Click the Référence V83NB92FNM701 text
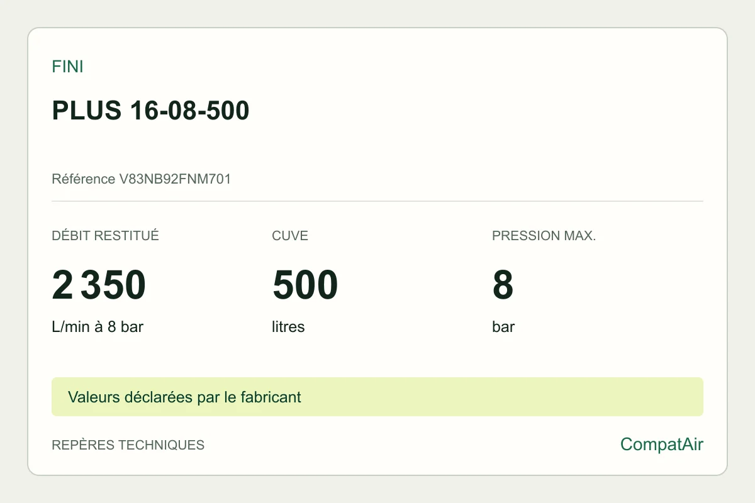The height and width of the screenshot is (503, 755). 142,179
